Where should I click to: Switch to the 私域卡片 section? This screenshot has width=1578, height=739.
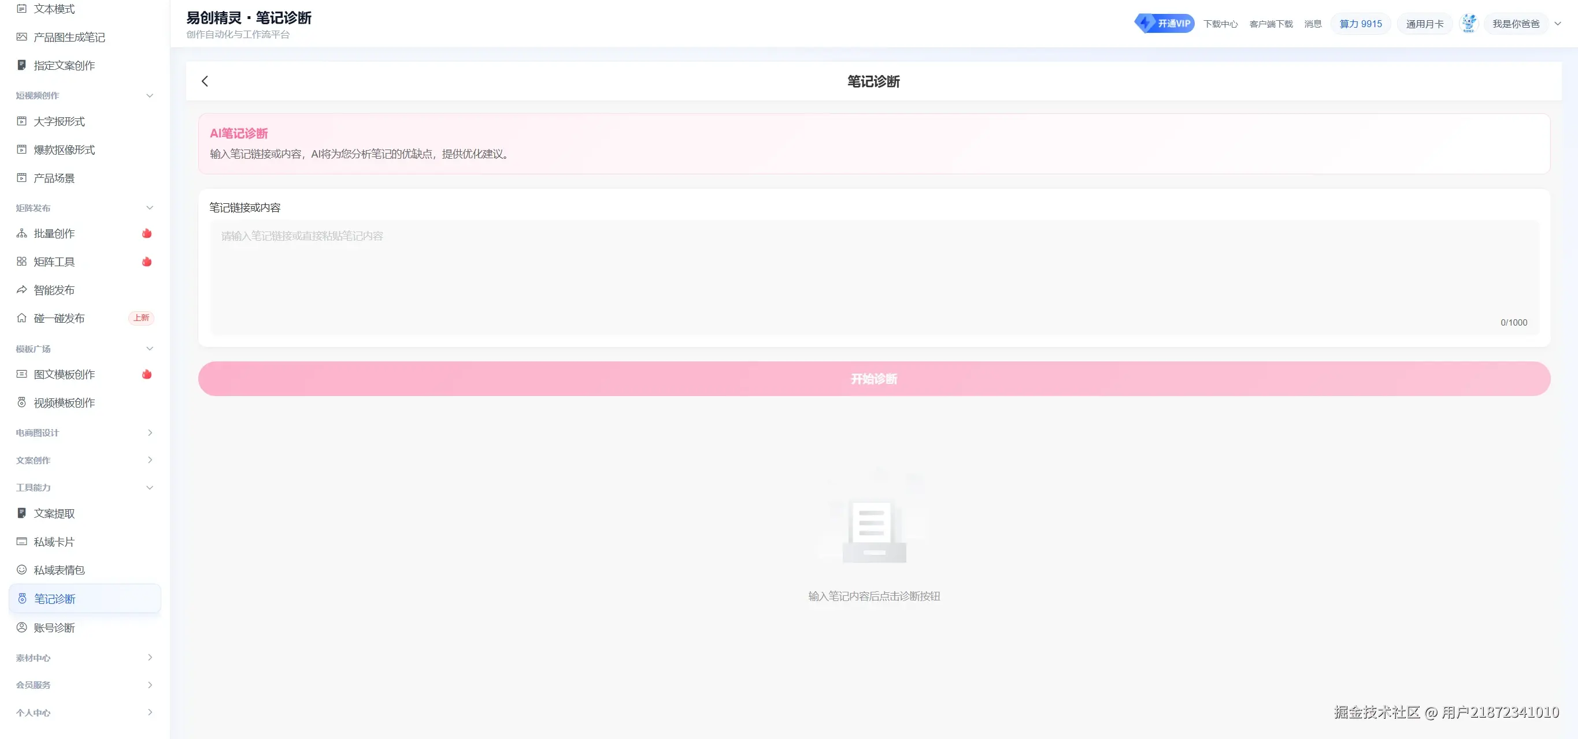click(53, 542)
